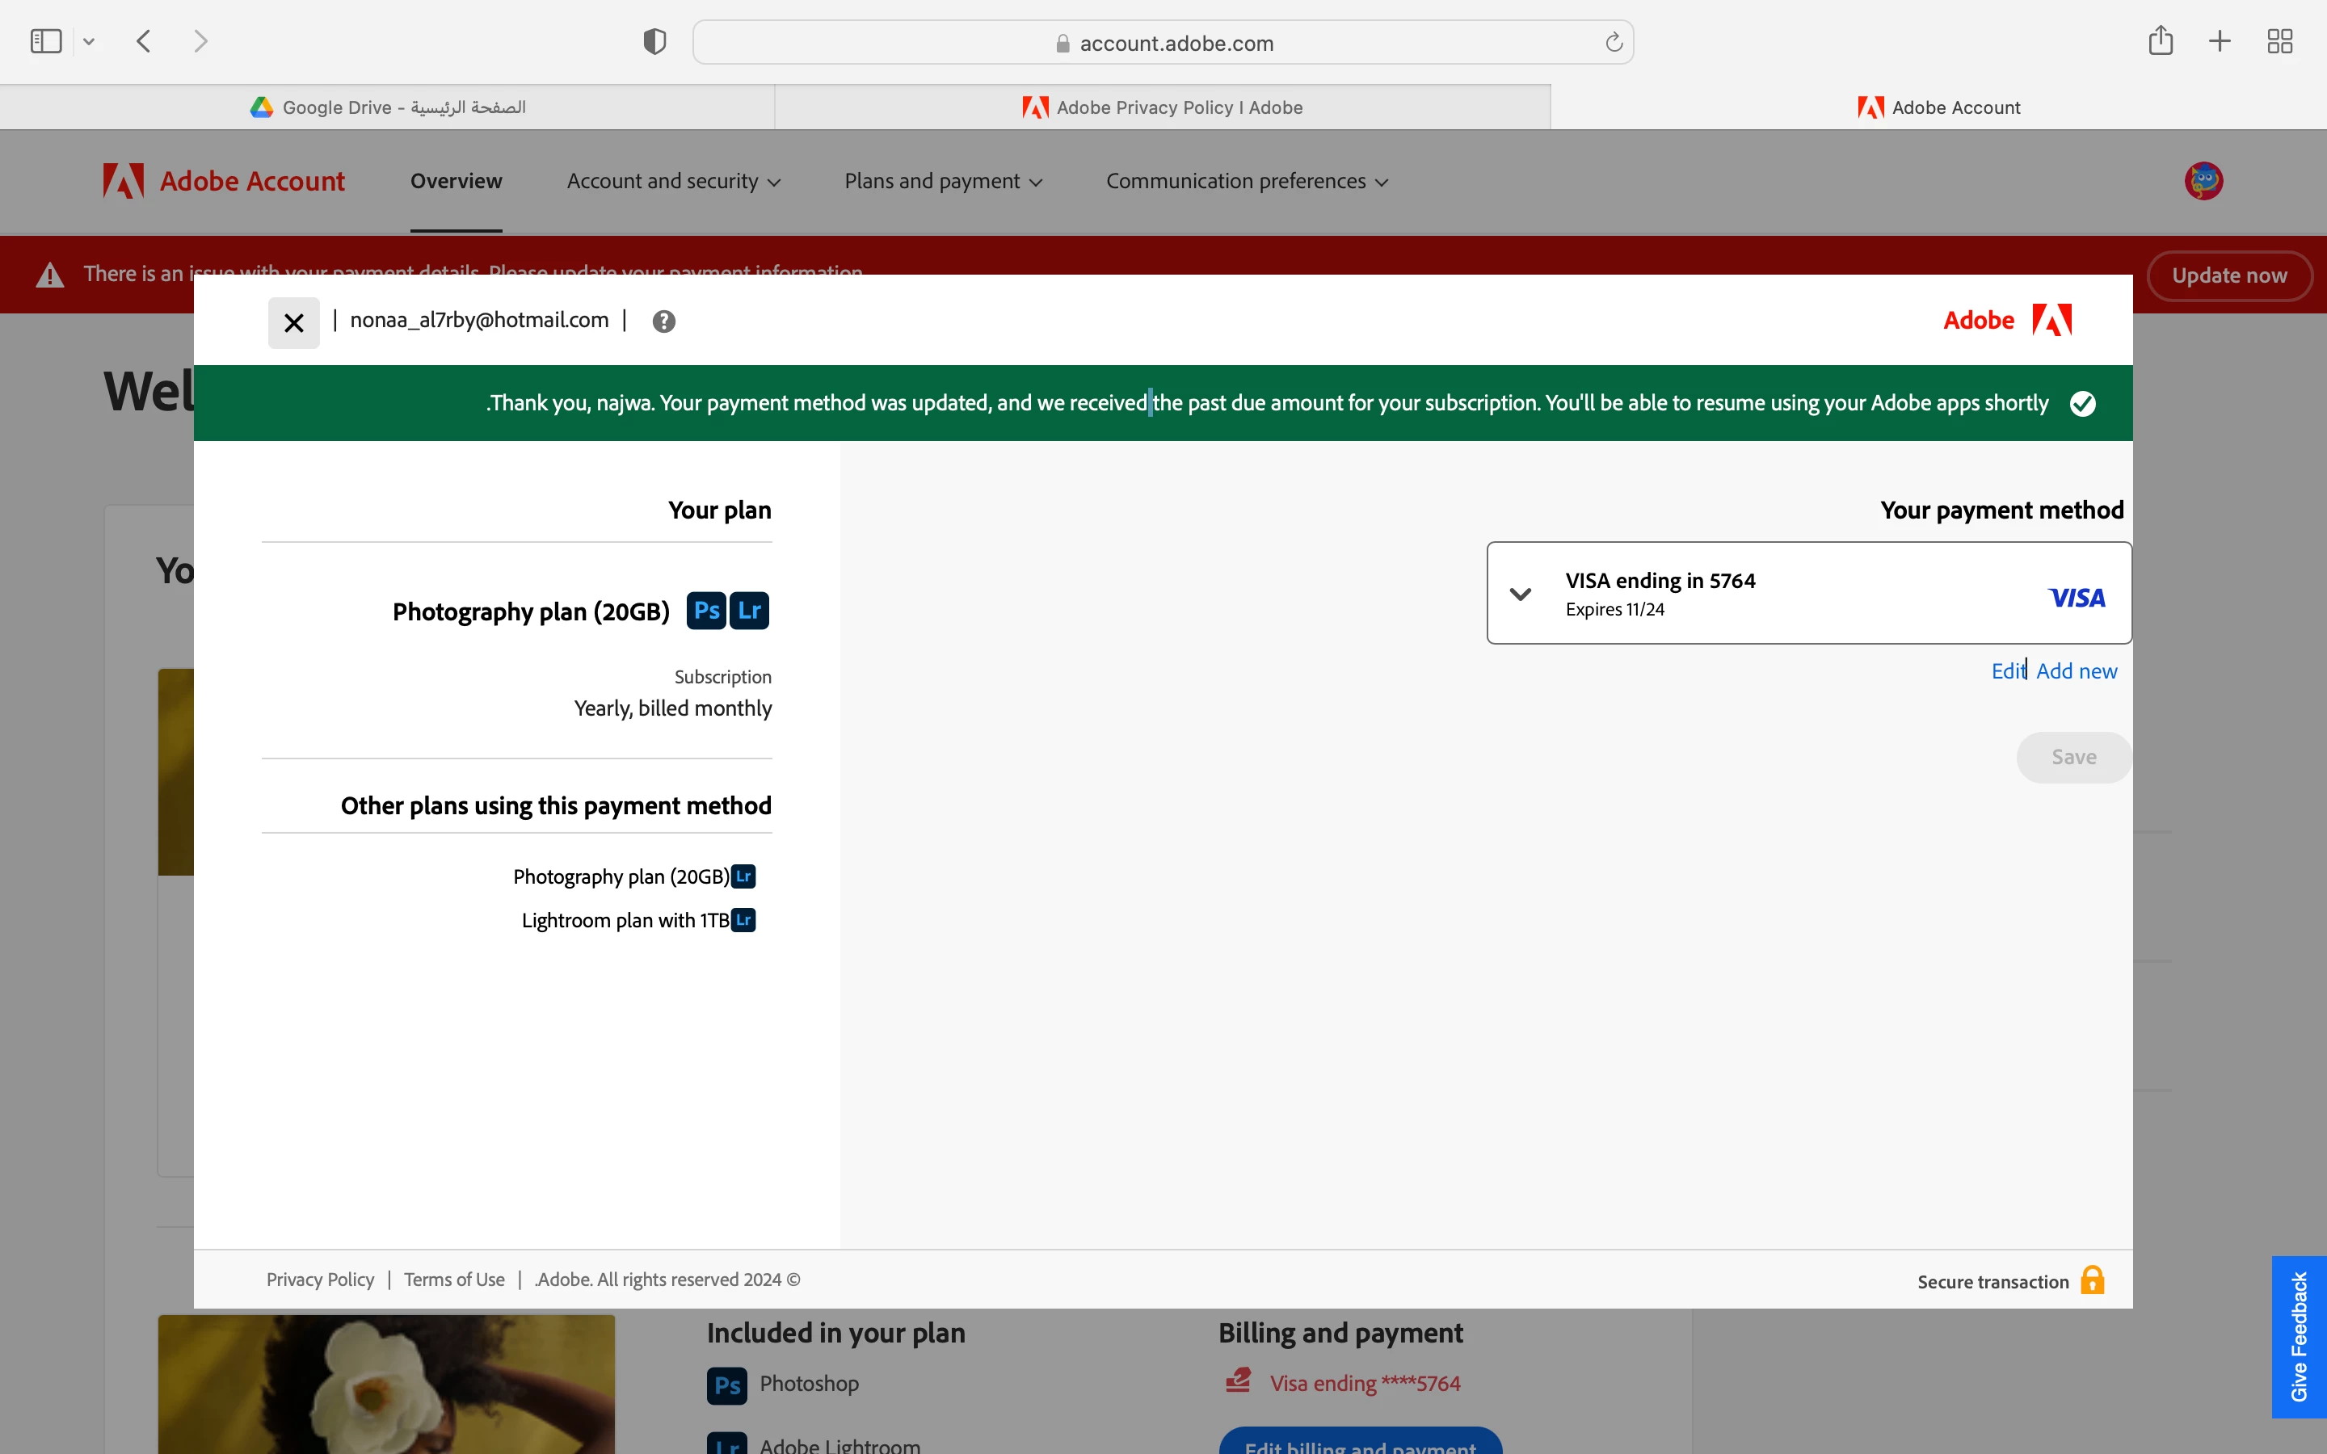The height and width of the screenshot is (1454, 2327).
Task: Click the Safari sidebar toggle icon
Action: [x=45, y=41]
